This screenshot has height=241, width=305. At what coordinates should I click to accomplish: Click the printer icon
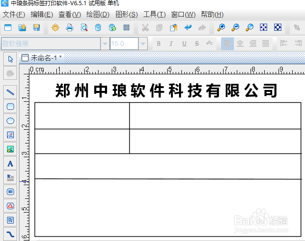coord(70,27)
